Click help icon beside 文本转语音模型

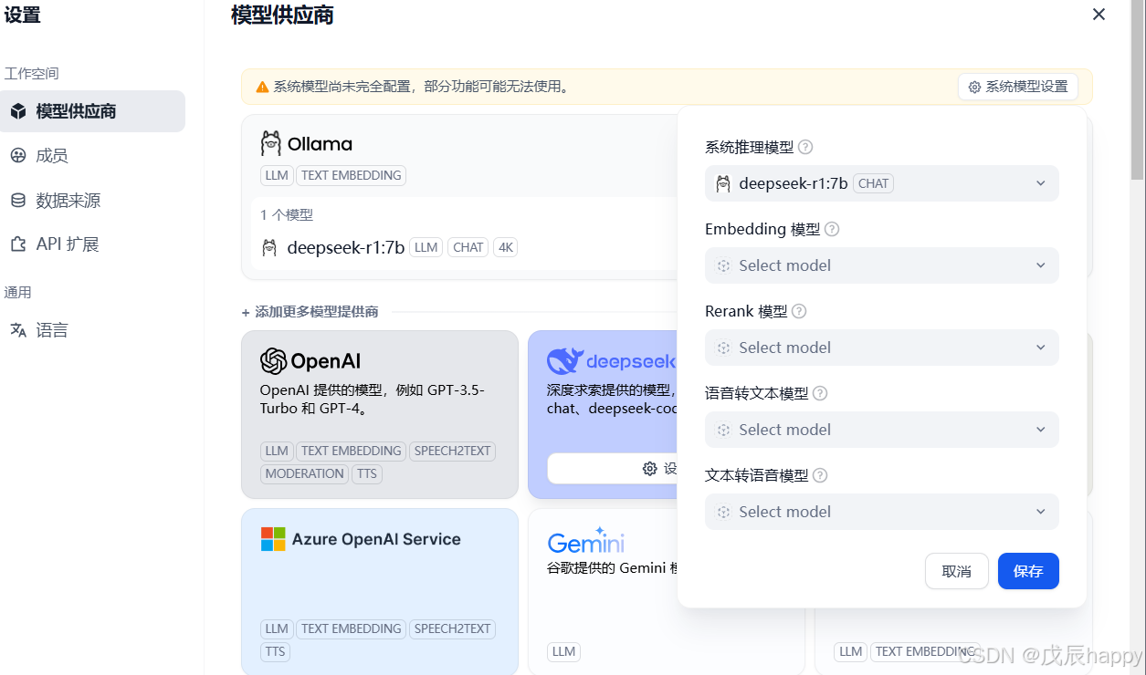click(x=820, y=475)
